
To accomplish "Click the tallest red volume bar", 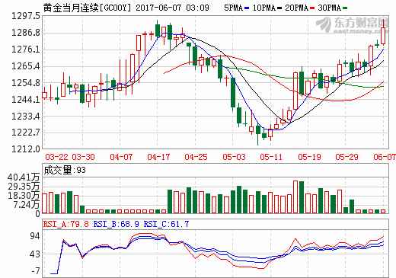I will click(x=295, y=197).
